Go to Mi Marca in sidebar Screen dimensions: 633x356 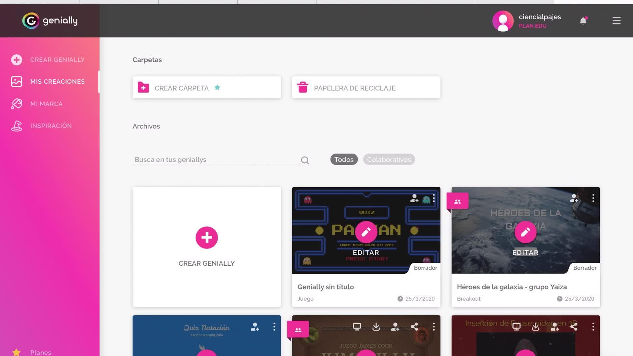46,104
